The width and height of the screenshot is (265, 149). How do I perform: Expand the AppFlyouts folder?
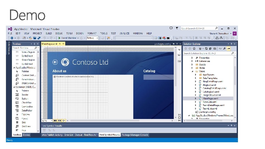pos(195,75)
